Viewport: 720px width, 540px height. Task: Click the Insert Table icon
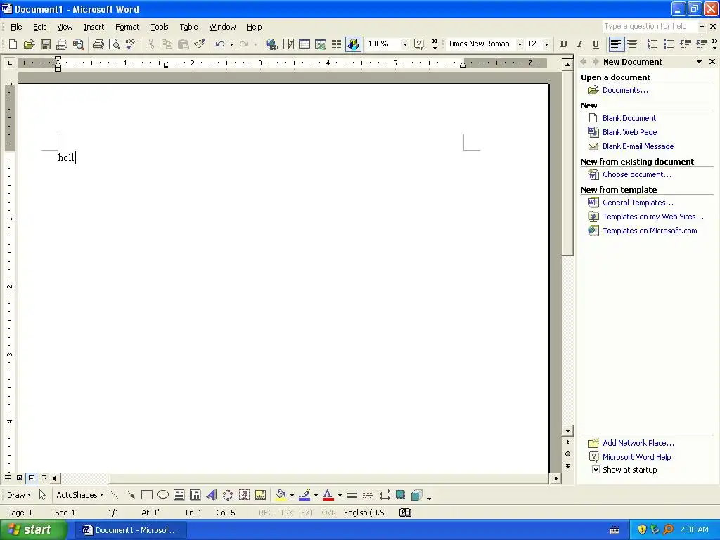pyautogui.click(x=304, y=44)
